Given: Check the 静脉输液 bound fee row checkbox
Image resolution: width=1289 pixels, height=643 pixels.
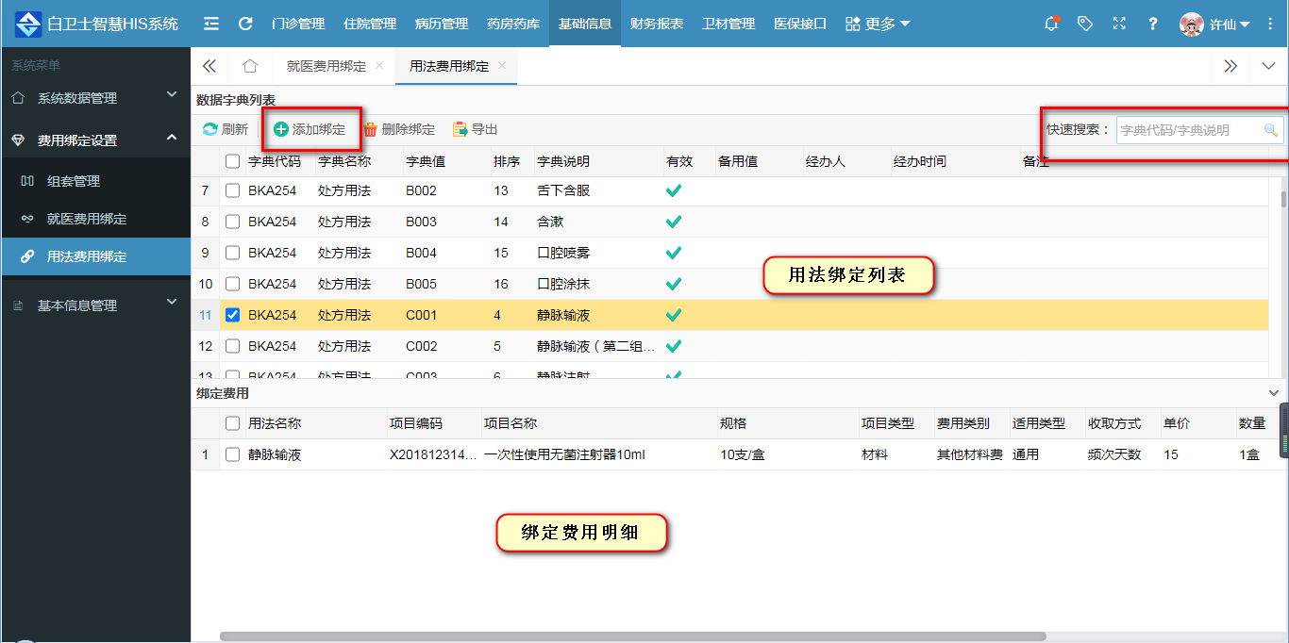Looking at the screenshot, I should tap(233, 454).
